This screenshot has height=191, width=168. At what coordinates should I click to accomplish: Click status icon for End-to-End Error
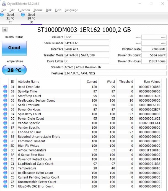pyautogui.click(x=5, y=132)
